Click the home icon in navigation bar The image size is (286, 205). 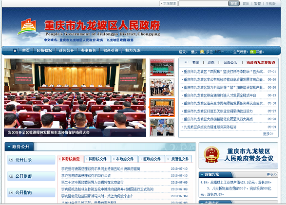(x=15, y=51)
